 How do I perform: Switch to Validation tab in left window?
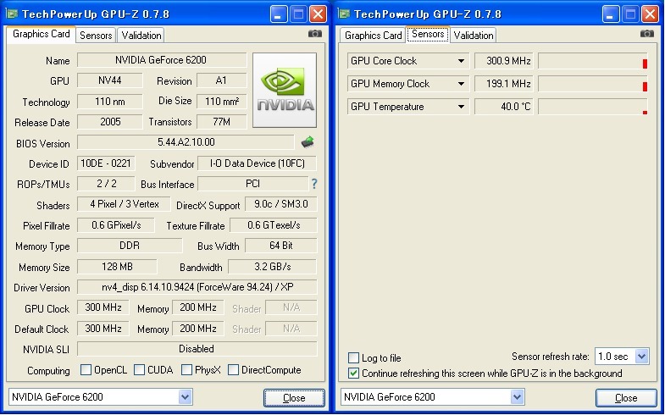click(141, 36)
